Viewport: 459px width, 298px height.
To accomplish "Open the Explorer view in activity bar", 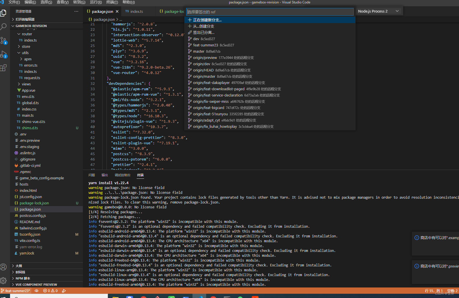I will [x=3, y=13].
